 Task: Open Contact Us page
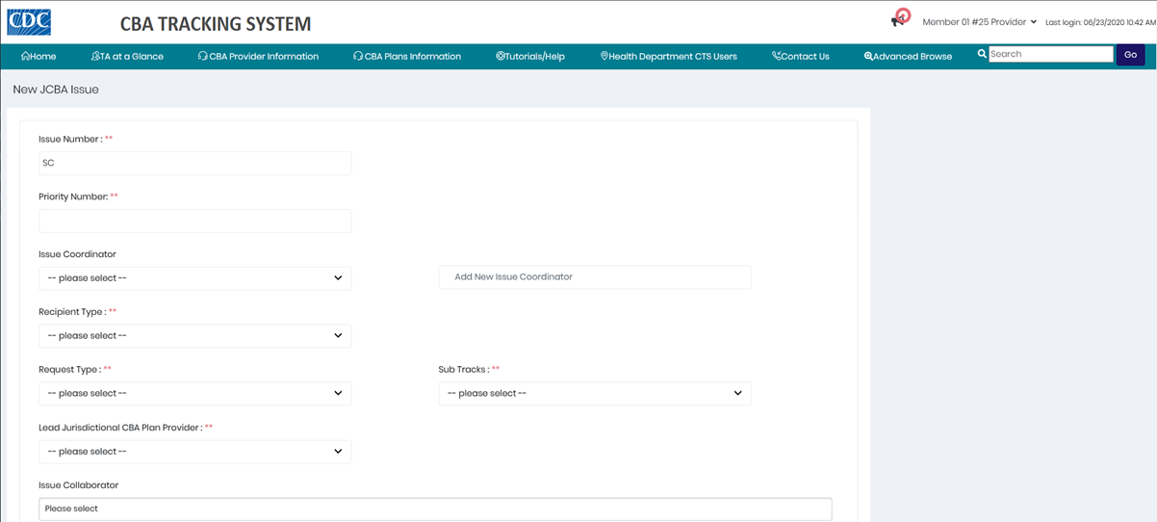pyautogui.click(x=801, y=57)
